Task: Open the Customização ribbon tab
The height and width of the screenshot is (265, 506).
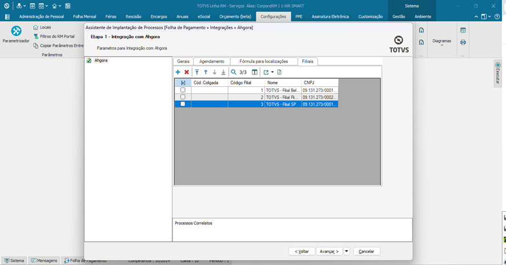Action: (x=371, y=17)
